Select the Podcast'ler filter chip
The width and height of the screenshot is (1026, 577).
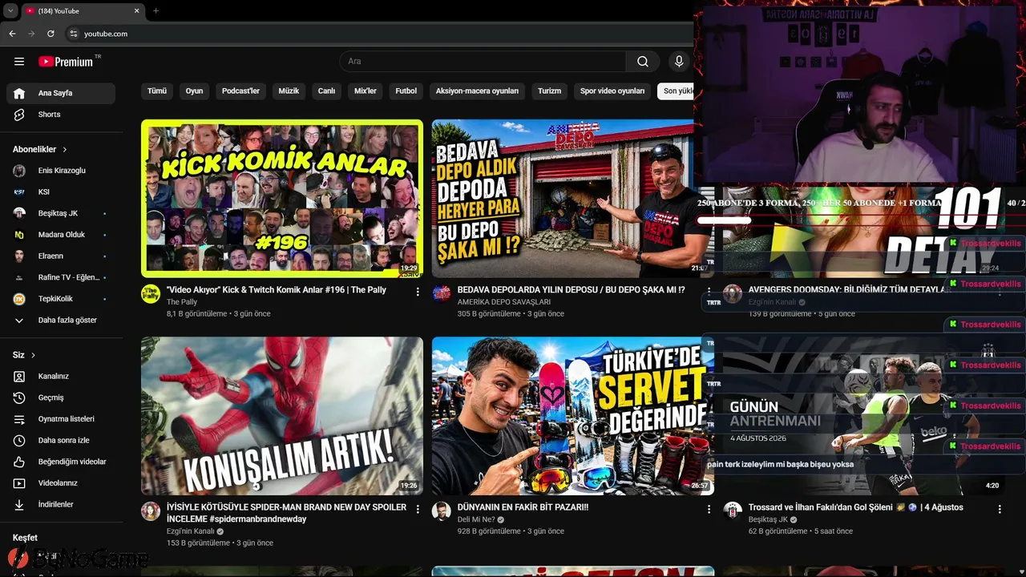(240, 91)
